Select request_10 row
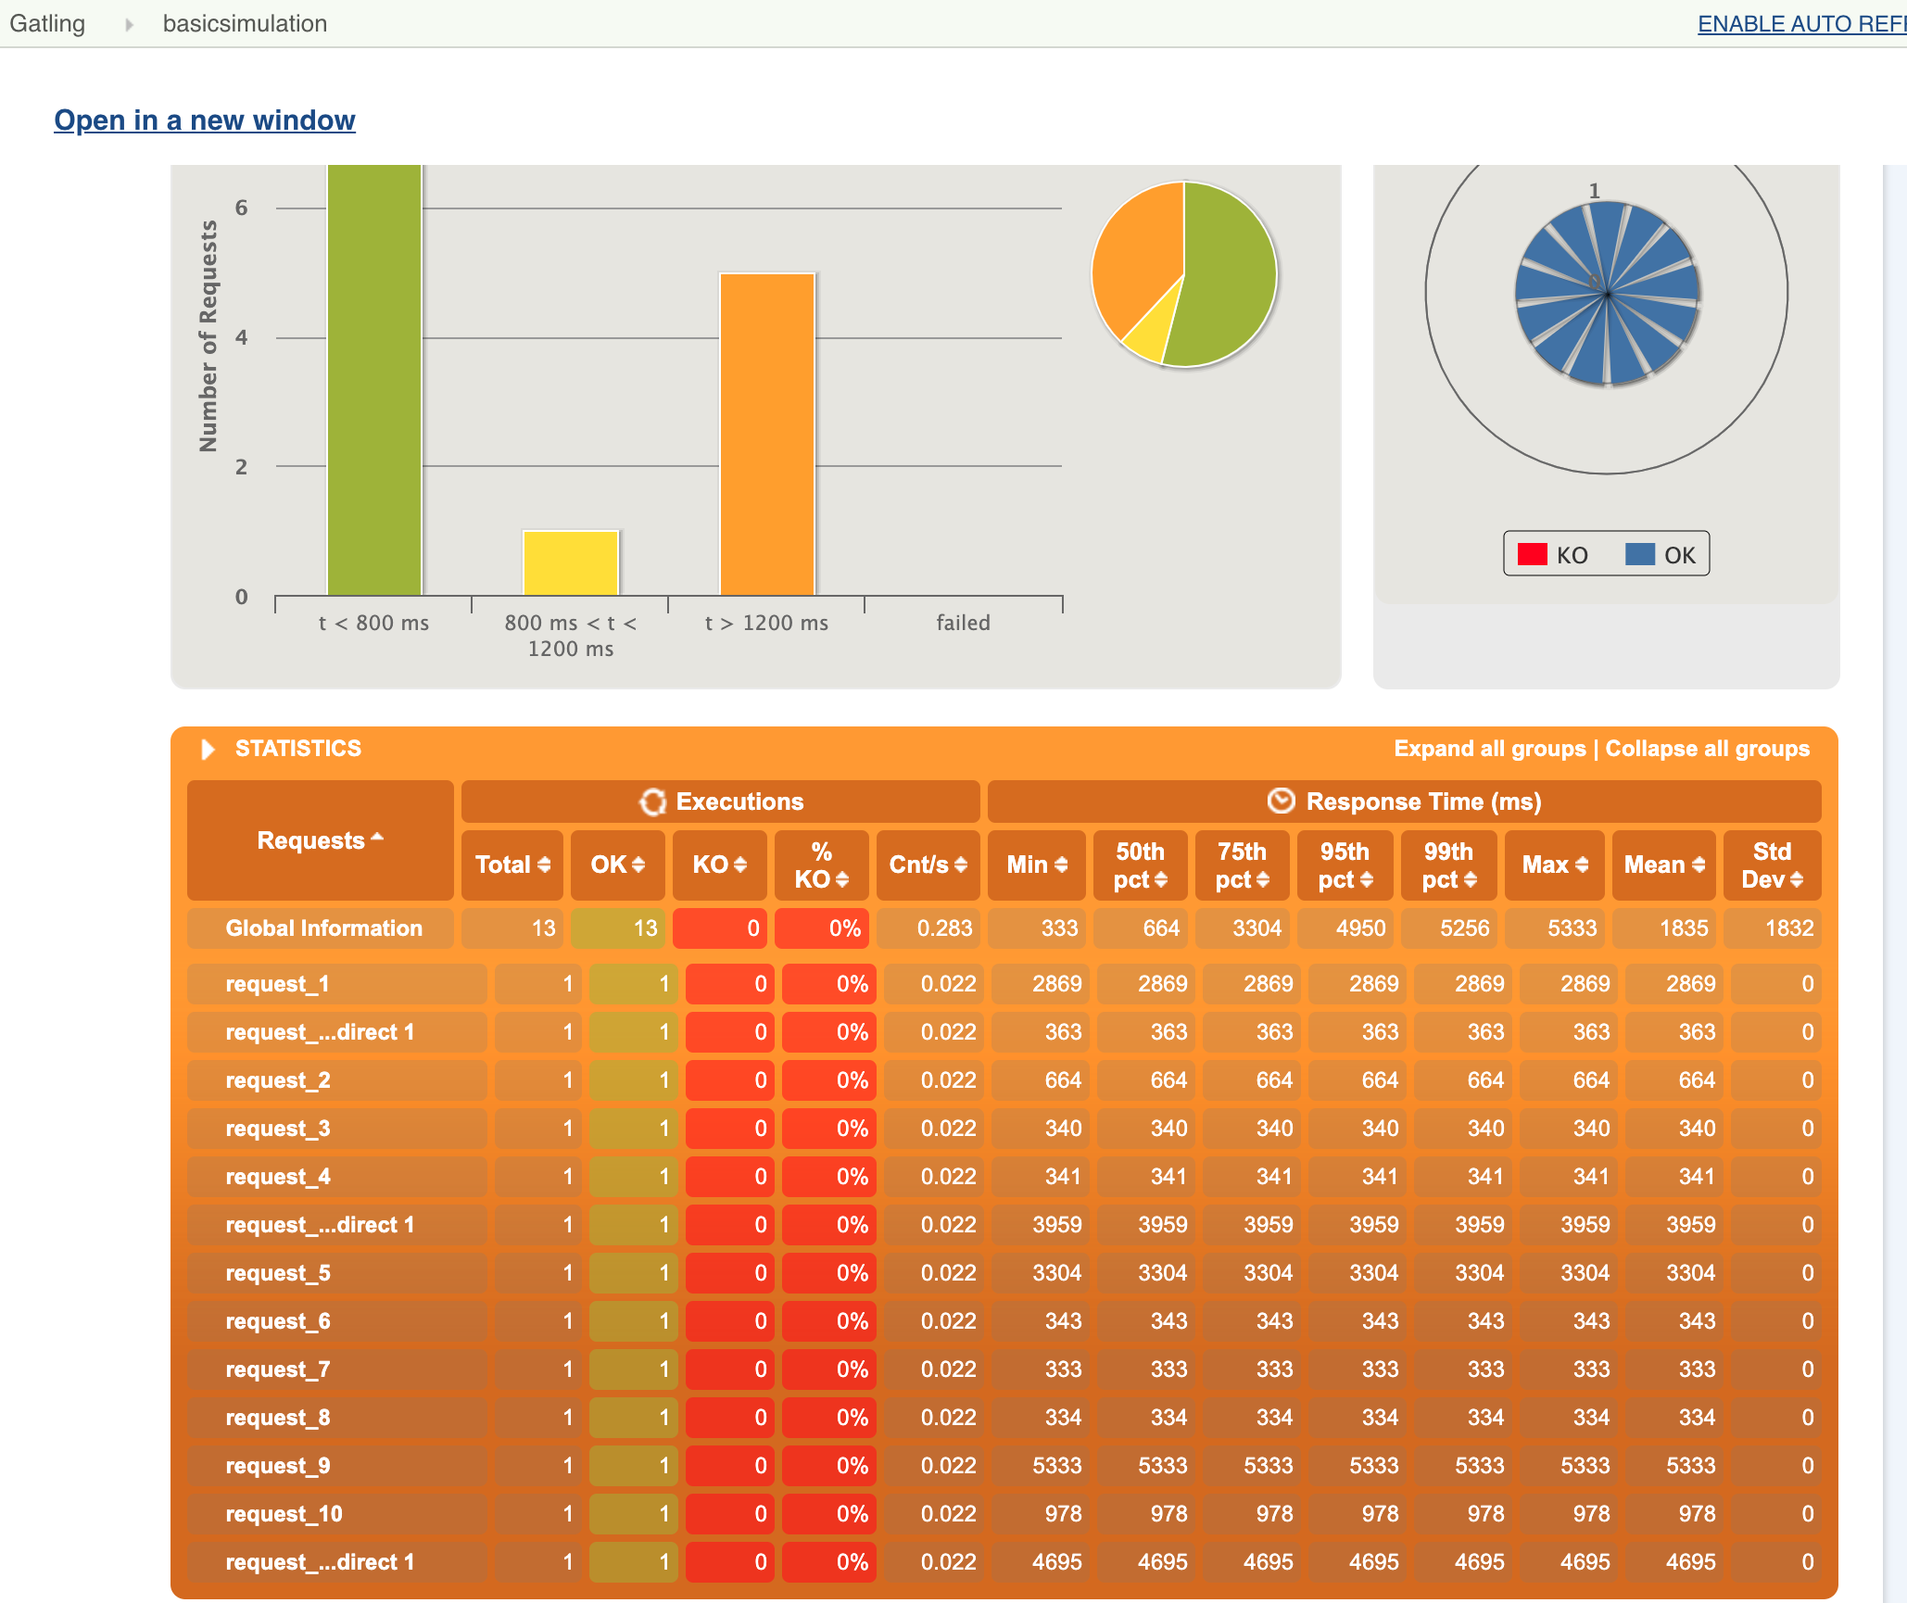The image size is (1907, 1603). 1004,1514
